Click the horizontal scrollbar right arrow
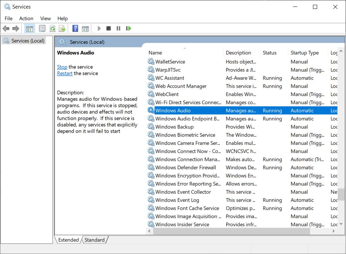This screenshot has height=254, width=346. 333,231
